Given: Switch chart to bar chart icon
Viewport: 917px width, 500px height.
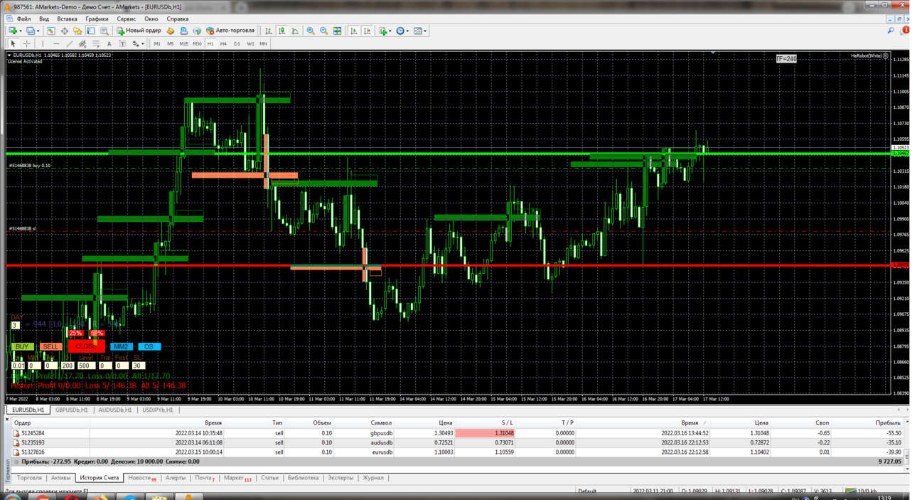Looking at the screenshot, I should coord(269,31).
